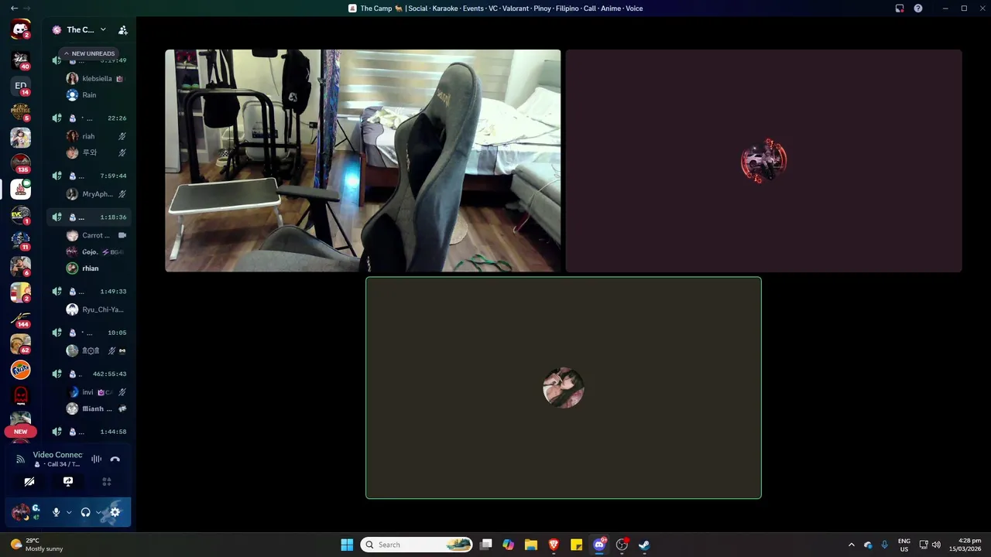Select user Rain in voice list
991x557 pixels.
click(96, 95)
